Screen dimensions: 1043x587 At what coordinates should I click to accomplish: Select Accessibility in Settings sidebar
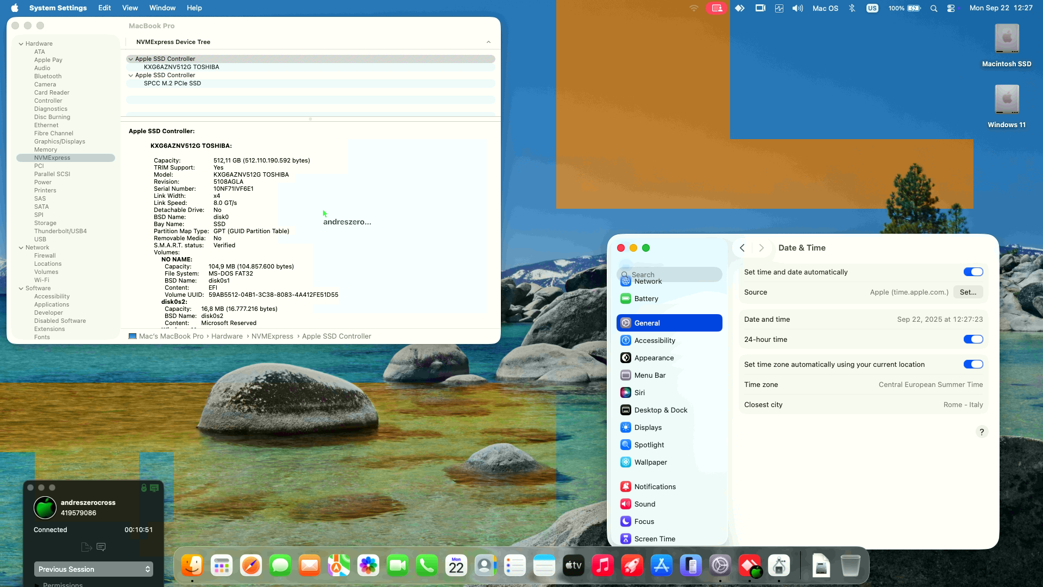click(669, 340)
